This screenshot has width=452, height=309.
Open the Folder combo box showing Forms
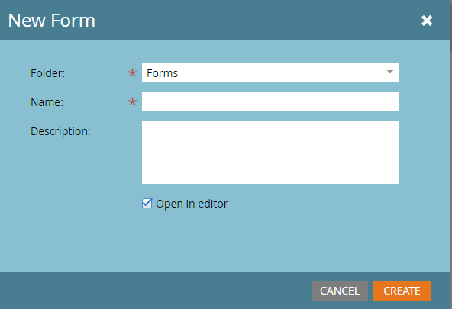tap(270, 72)
